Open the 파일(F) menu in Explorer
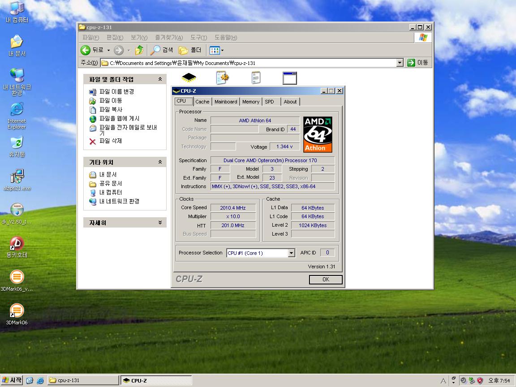 pyautogui.click(x=91, y=38)
